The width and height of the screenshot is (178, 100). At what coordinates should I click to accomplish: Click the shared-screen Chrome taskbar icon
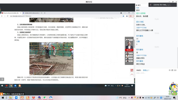tap(11, 86)
